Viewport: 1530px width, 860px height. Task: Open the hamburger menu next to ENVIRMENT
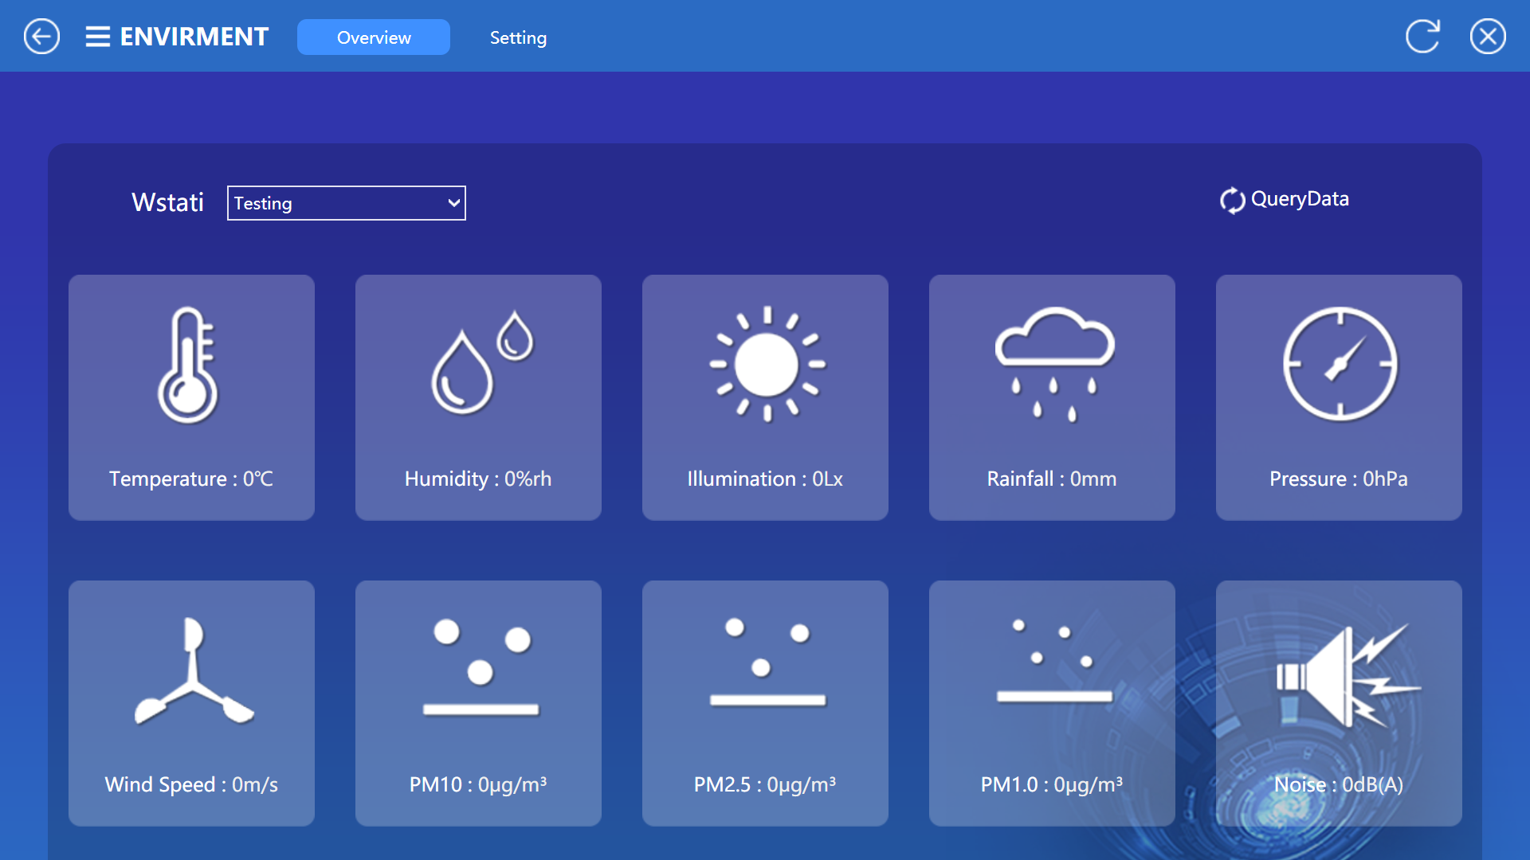click(x=98, y=37)
